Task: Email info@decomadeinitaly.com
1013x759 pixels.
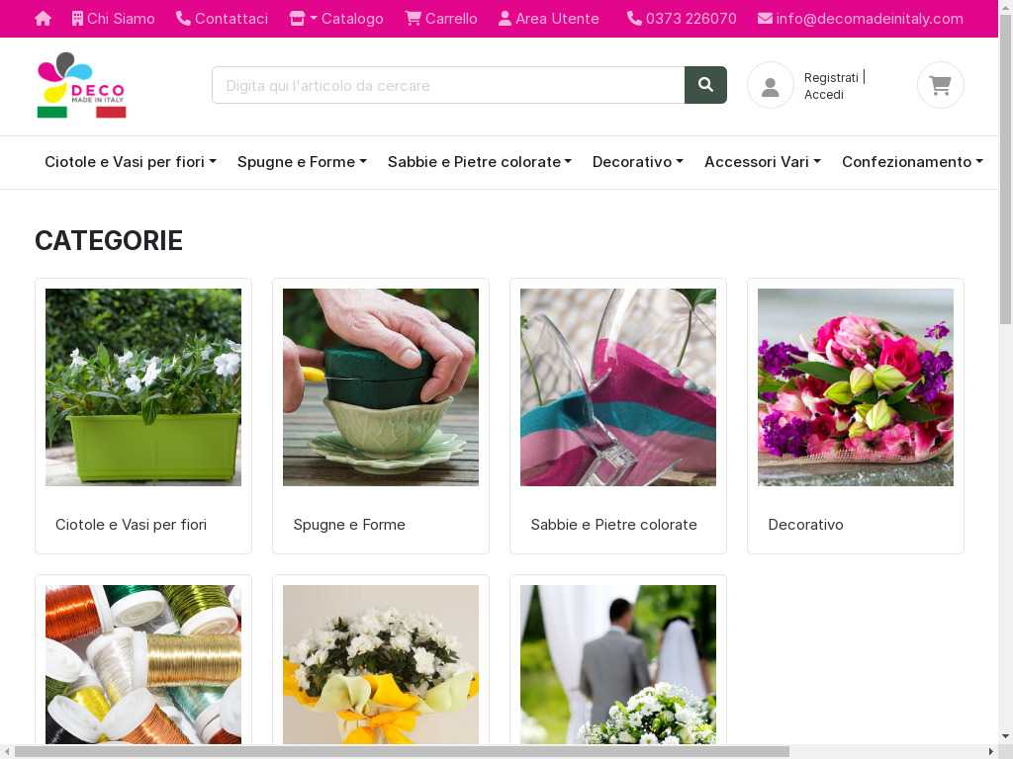Action: point(860,19)
